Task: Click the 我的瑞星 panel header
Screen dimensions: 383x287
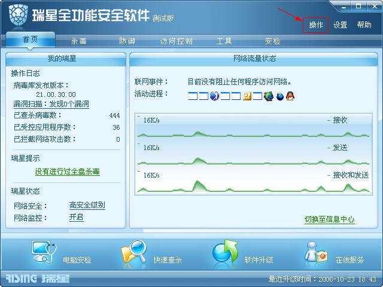Action: click(65, 59)
